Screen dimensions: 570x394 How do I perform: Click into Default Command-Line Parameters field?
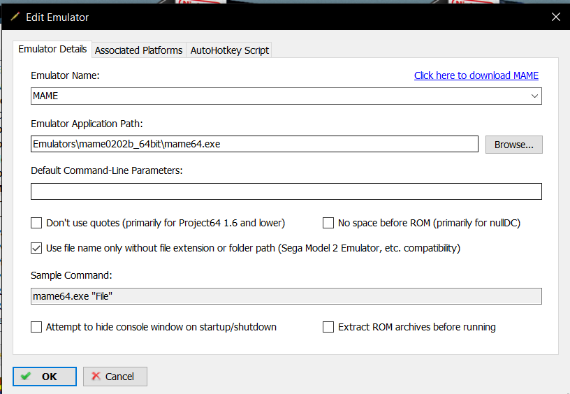click(286, 191)
